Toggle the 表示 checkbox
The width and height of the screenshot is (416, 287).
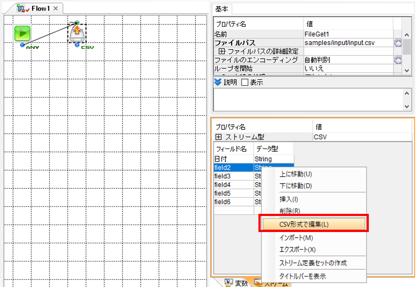click(245, 82)
